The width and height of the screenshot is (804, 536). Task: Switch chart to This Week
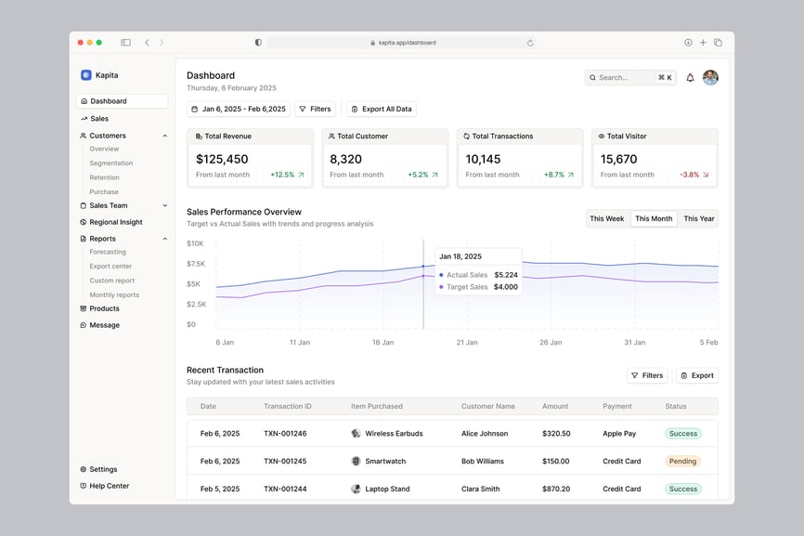[x=606, y=219]
